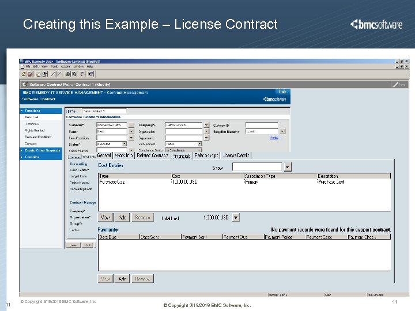Click the button next to the Summary field
The width and height of the screenshot is (415, 311).
click(x=131, y=125)
